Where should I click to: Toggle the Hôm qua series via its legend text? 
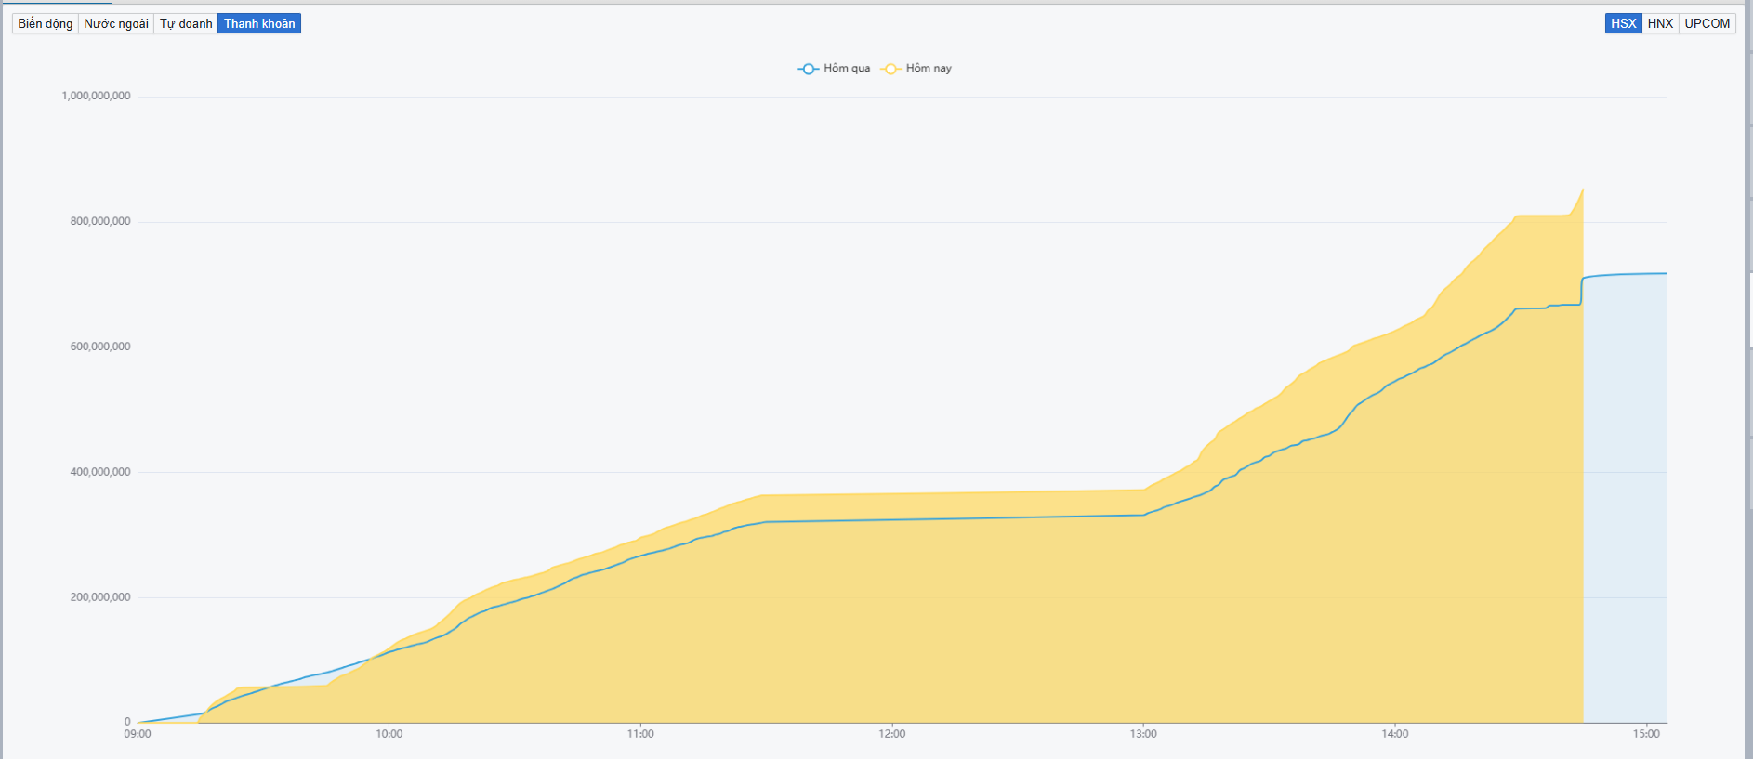(847, 68)
